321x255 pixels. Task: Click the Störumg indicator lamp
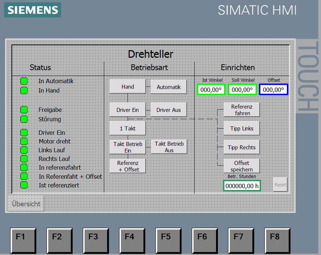pos(24,119)
